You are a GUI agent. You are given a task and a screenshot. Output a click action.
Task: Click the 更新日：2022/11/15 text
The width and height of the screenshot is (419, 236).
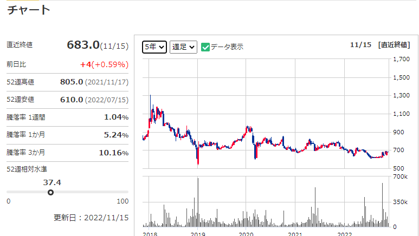(x=91, y=218)
